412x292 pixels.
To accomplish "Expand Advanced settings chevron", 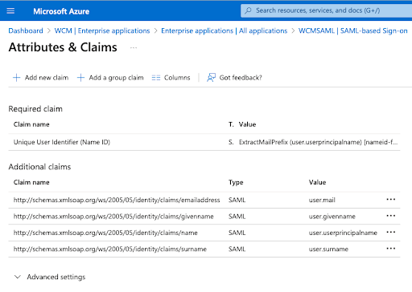I will [x=18, y=277].
